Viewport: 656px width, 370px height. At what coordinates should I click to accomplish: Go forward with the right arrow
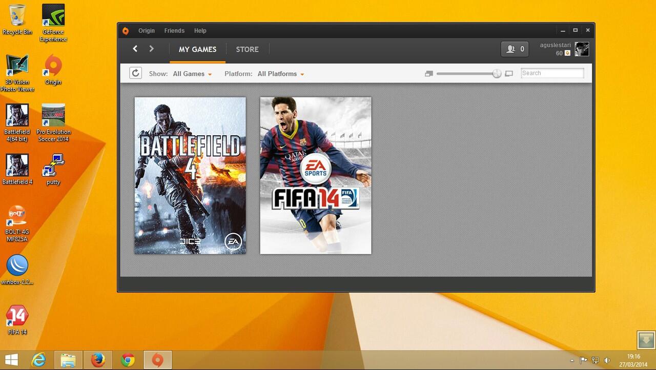coord(152,49)
